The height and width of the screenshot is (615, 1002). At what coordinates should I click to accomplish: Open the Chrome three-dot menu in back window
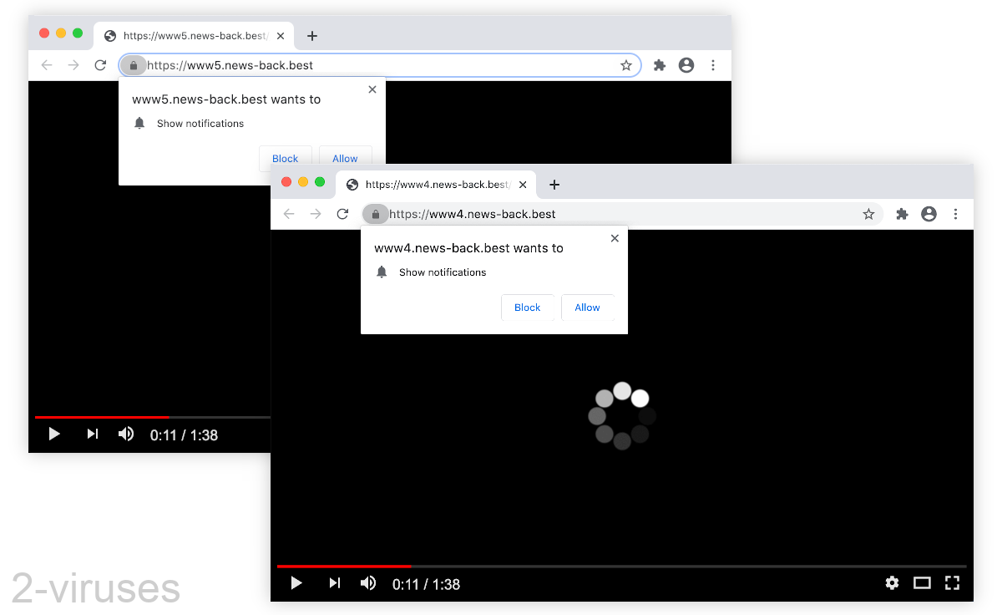click(713, 65)
